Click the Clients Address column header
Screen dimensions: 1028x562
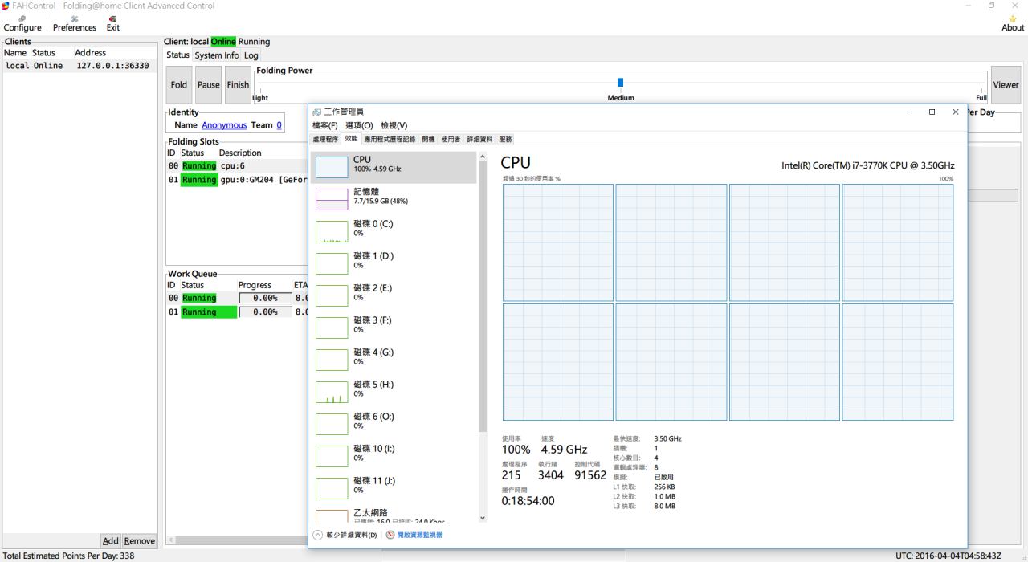90,53
